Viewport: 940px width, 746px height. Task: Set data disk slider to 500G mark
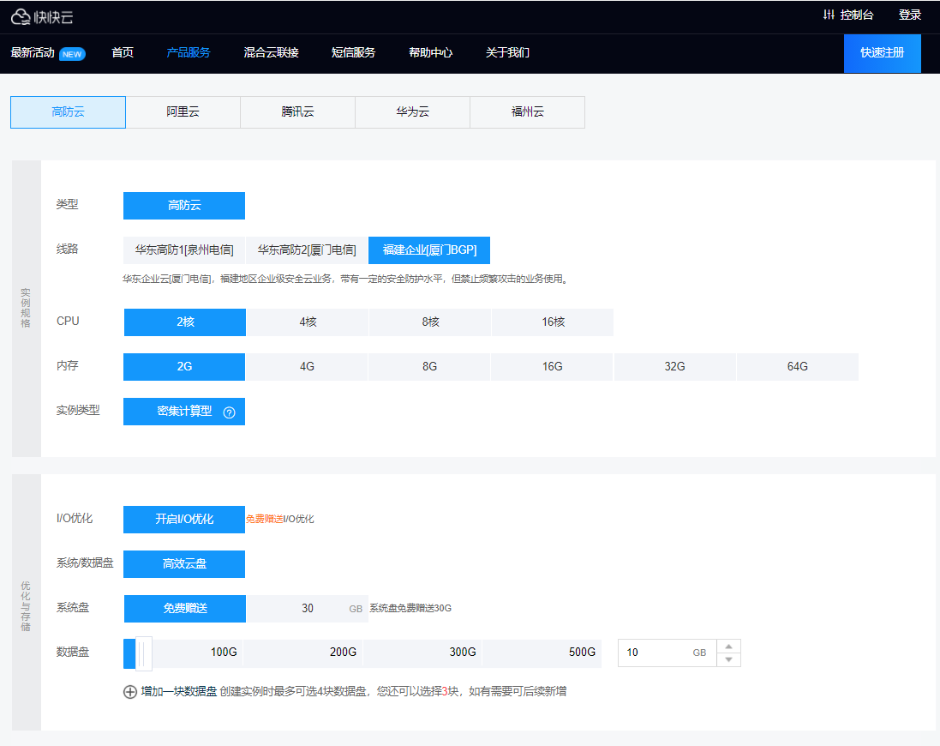[582, 653]
